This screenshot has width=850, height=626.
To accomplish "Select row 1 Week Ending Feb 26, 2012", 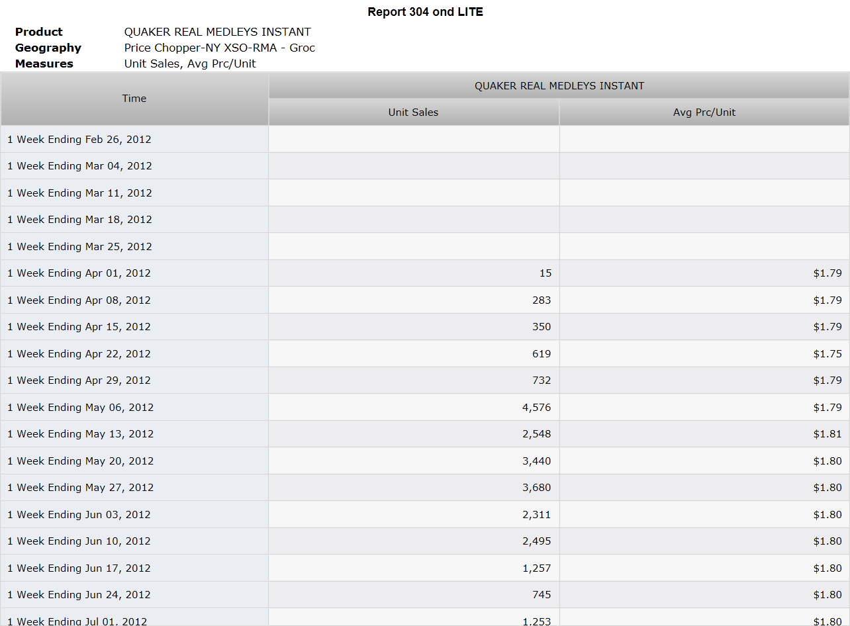I will 425,140.
